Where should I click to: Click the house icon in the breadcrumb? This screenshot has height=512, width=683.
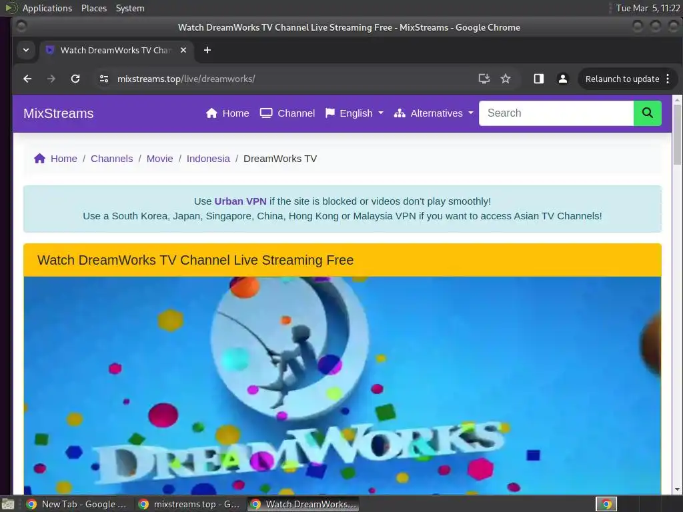(x=39, y=159)
